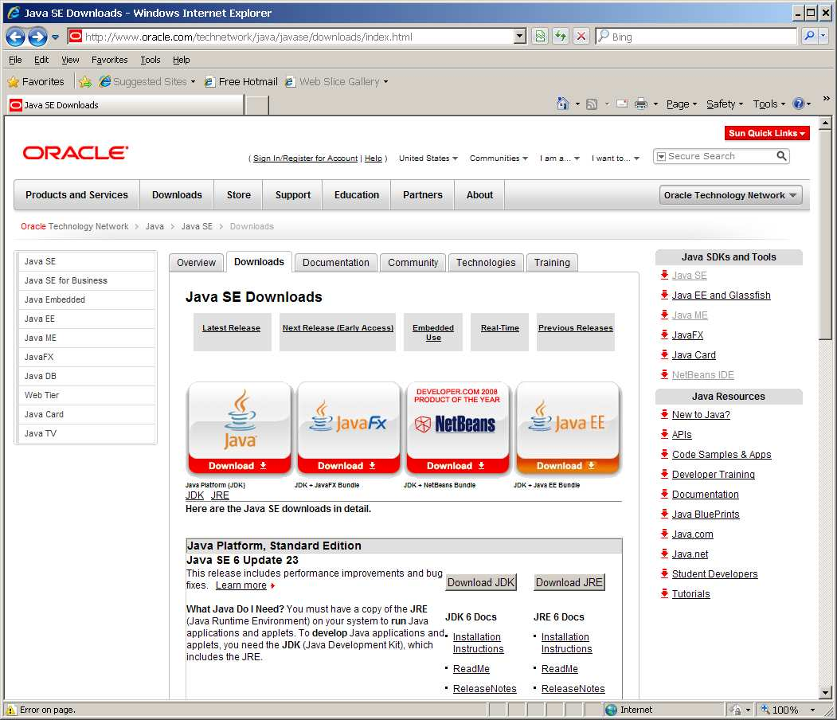Open search provider options dropdown
The image size is (837, 720).
(823, 37)
